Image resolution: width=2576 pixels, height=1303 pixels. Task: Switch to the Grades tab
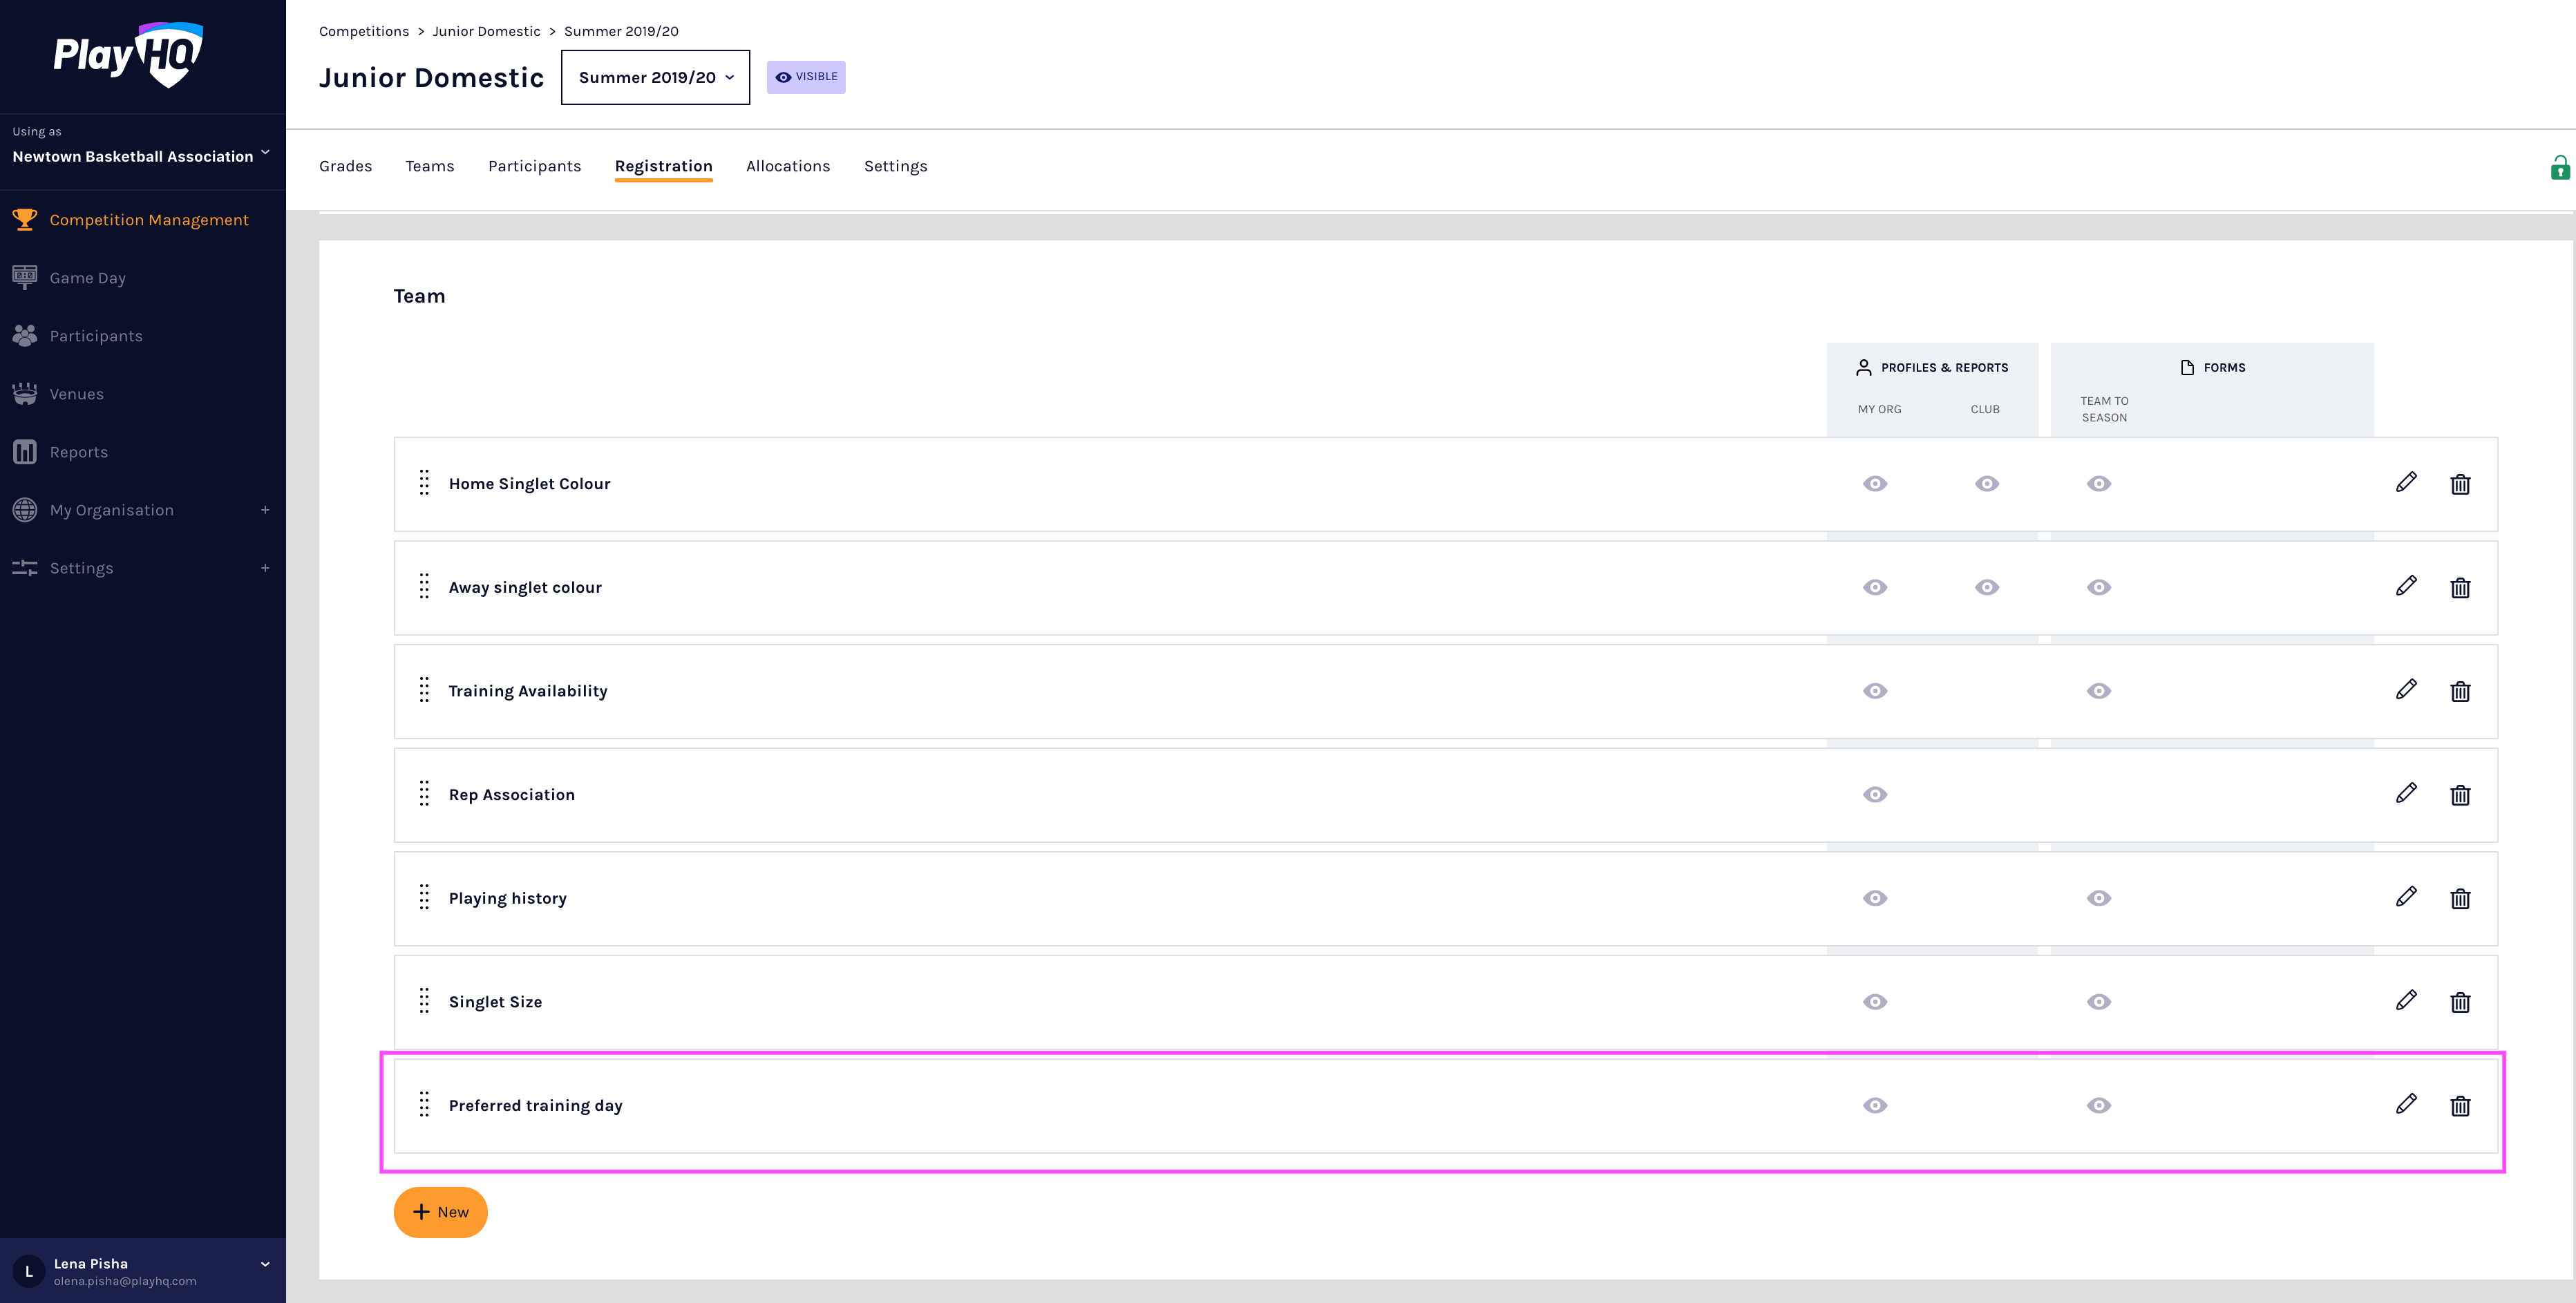(x=345, y=166)
